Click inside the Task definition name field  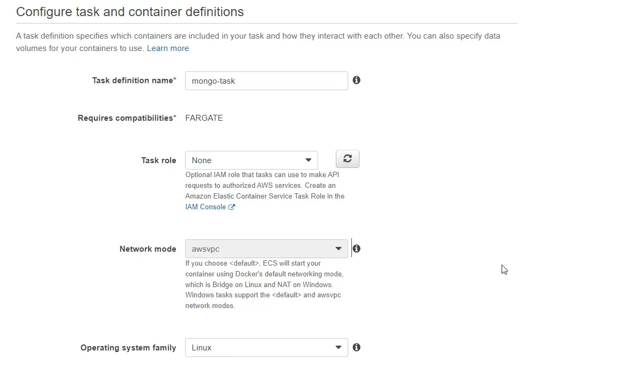[x=267, y=80]
